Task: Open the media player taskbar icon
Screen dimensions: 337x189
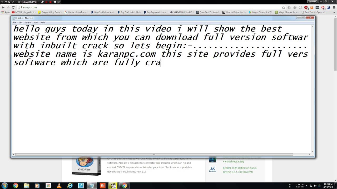Action: point(37,186)
